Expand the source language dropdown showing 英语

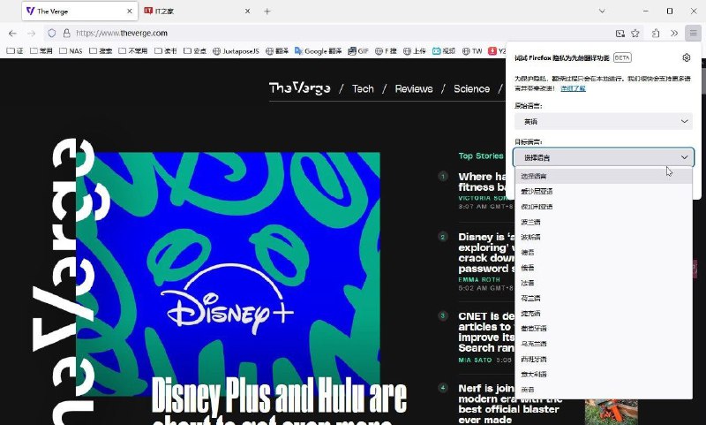tap(603, 121)
